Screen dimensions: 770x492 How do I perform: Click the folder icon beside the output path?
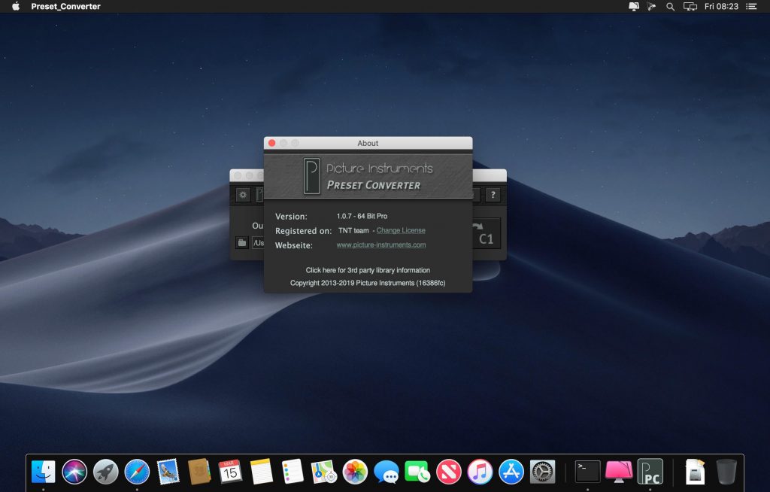pos(241,242)
